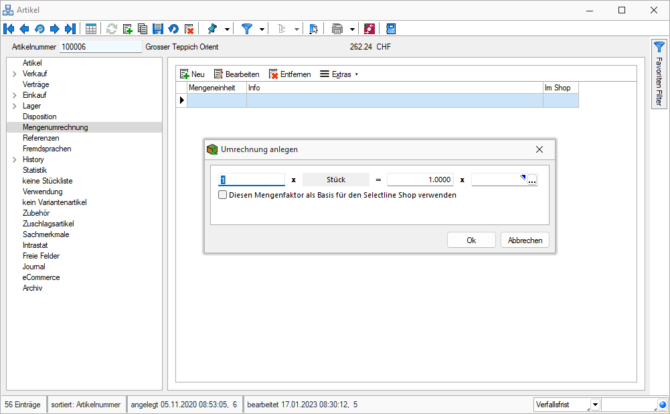Image resolution: width=670 pixels, height=414 pixels.
Task: Click the save diskette toolbar icon
Action: [x=158, y=29]
